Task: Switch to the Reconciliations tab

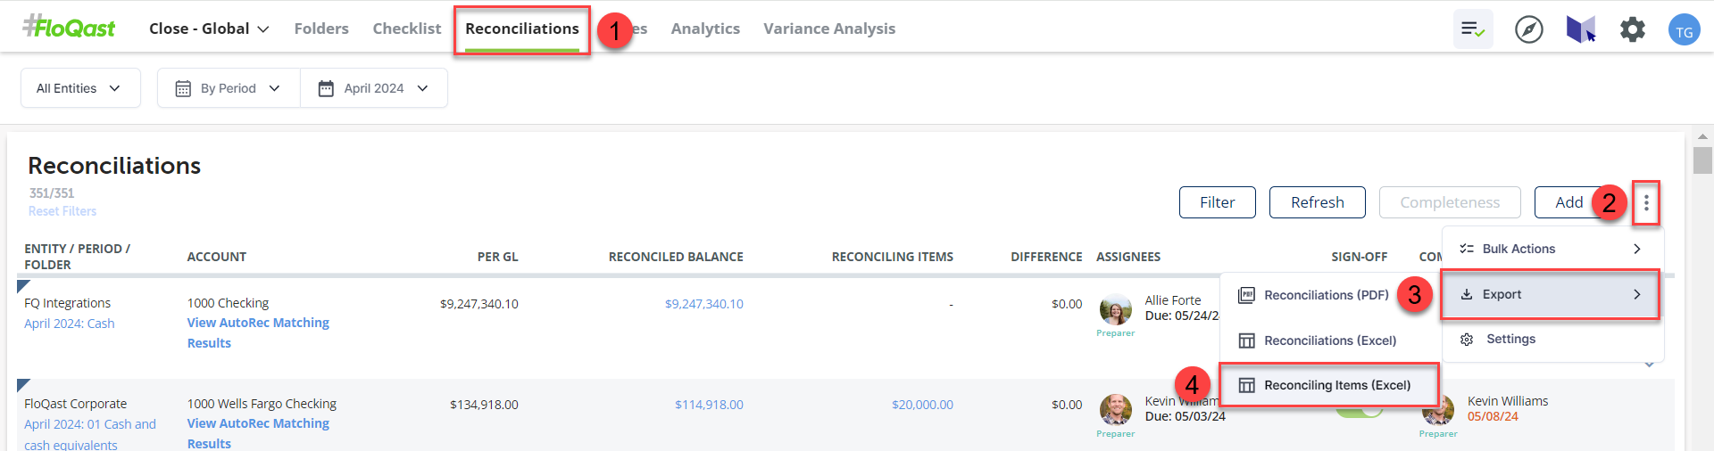Action: (522, 29)
